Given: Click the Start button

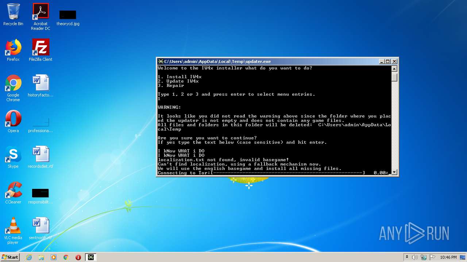Looking at the screenshot, I should tap(10, 257).
